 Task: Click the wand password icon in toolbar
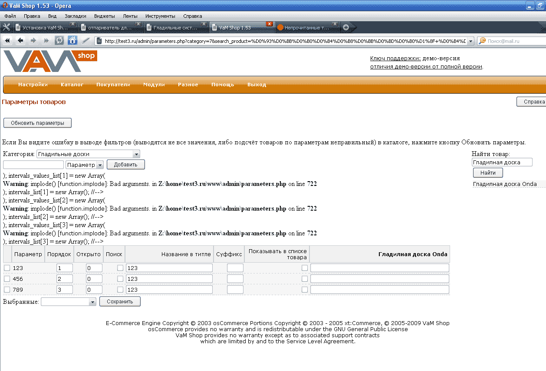coord(86,41)
